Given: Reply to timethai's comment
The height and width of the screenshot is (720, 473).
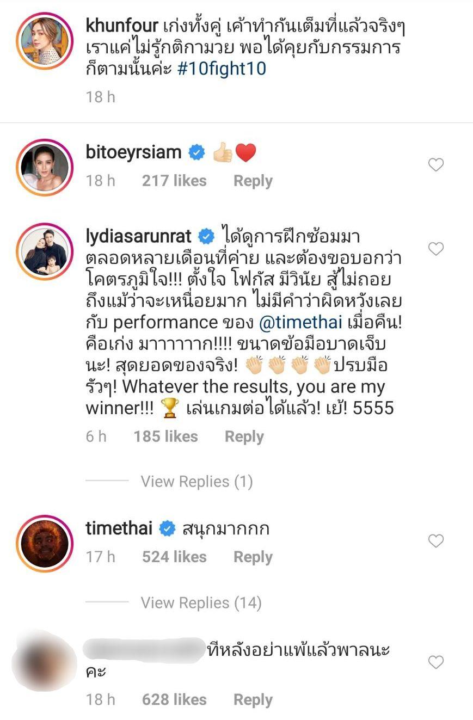Looking at the screenshot, I should (x=253, y=557).
